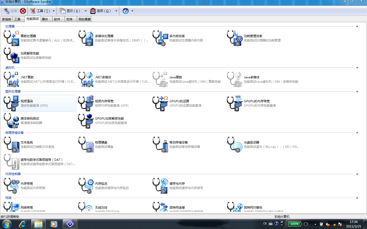Click the 连接 toolbar button
This screenshot has height=229, width=367.
(10, 11)
